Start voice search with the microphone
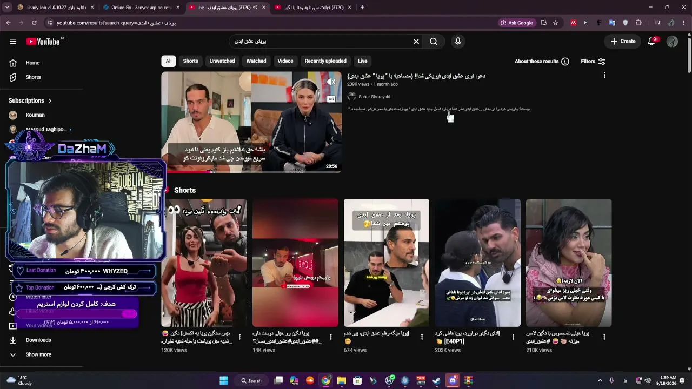Image resolution: width=692 pixels, height=389 pixels. tap(458, 42)
